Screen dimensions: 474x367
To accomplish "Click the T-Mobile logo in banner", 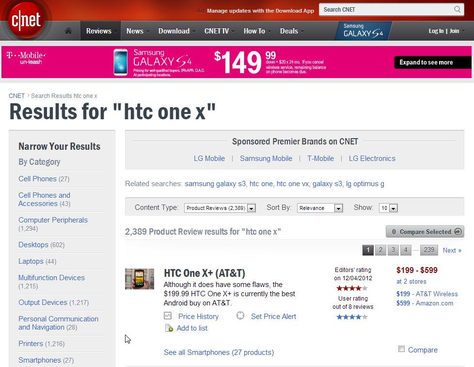I will (26, 58).
